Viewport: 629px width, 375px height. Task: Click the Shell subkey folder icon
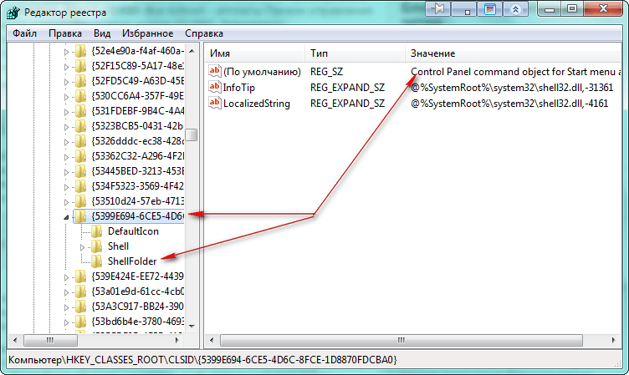pyautogui.click(x=97, y=246)
